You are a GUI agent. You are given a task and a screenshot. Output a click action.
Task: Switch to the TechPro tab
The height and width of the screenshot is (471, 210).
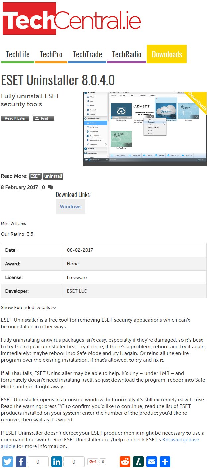pos(51,54)
